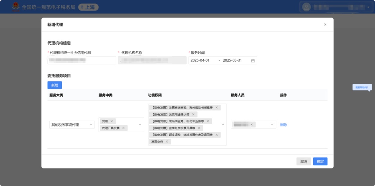The width and height of the screenshot is (375, 186).
Task: Open the calendar icon in 服务时间 field
Action: (253, 61)
